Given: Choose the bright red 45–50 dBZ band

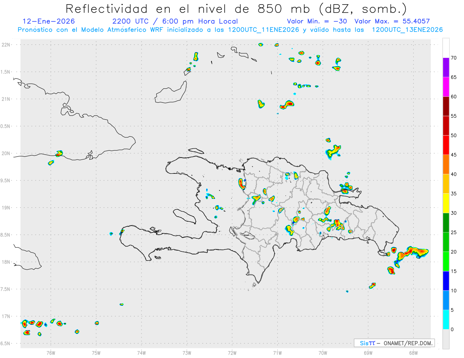Looking at the screenshot, I should [x=446, y=145].
